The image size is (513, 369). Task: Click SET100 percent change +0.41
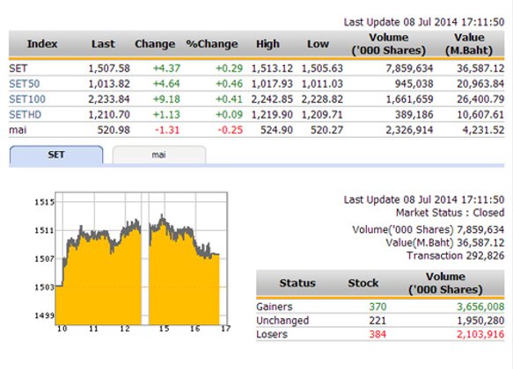(x=229, y=99)
